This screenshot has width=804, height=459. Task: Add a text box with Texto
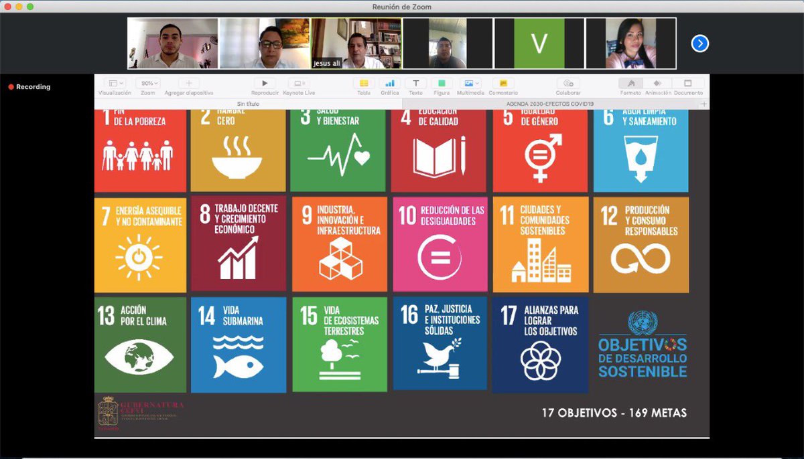(x=415, y=84)
